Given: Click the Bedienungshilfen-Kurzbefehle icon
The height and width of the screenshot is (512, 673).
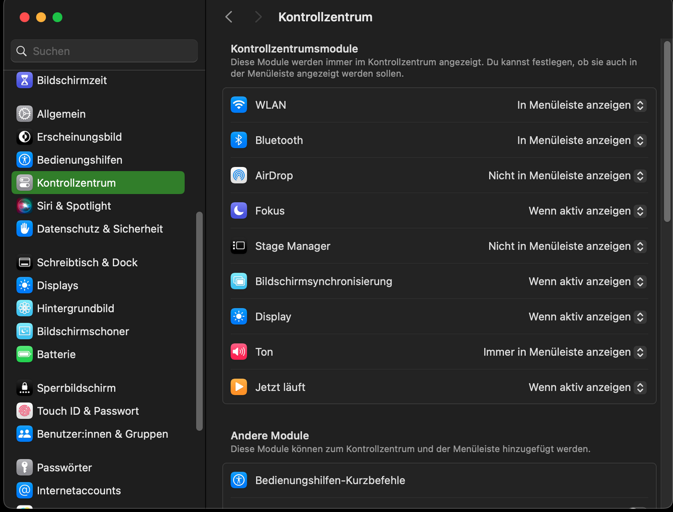Looking at the screenshot, I should coord(239,480).
